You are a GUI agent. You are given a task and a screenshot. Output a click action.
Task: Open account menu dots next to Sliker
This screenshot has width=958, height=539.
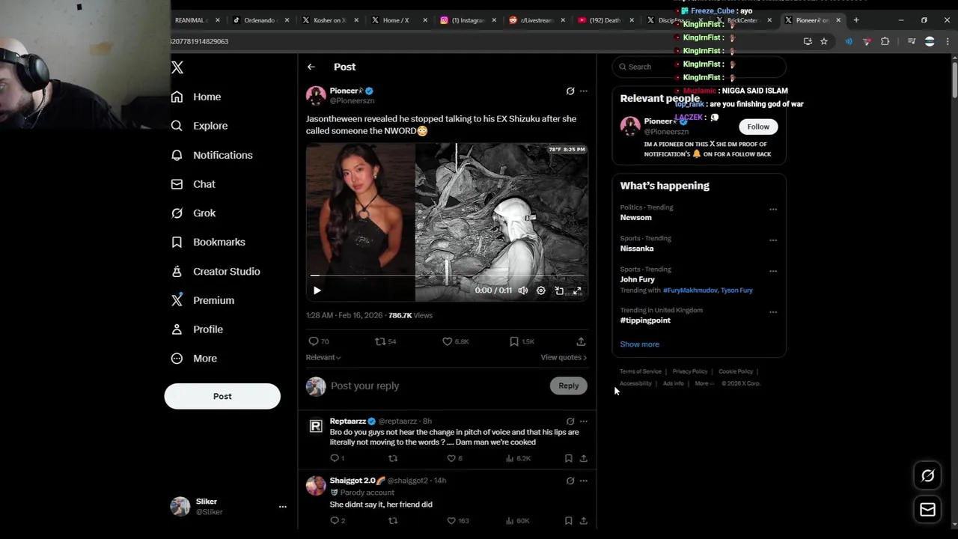coord(282,507)
